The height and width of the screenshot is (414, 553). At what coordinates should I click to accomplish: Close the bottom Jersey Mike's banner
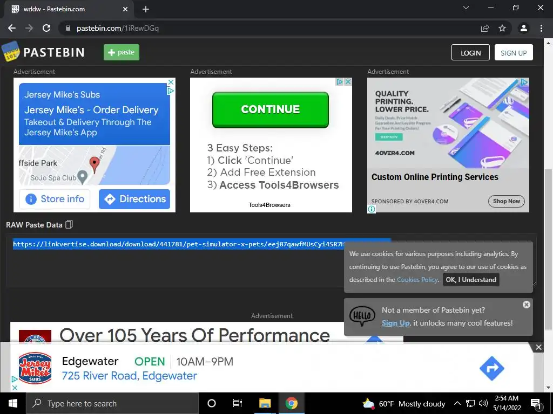[538, 348]
